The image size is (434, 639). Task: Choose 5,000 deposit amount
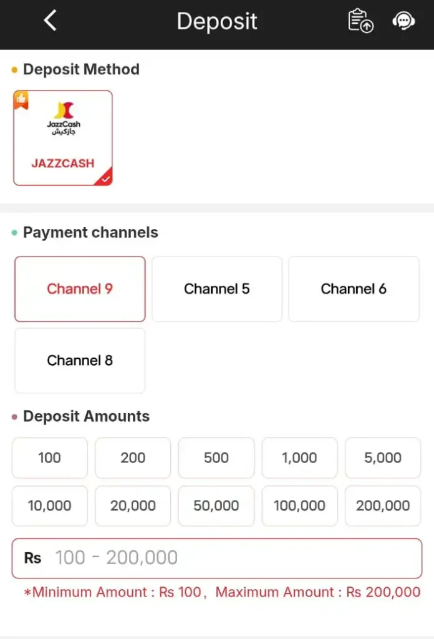(x=383, y=458)
